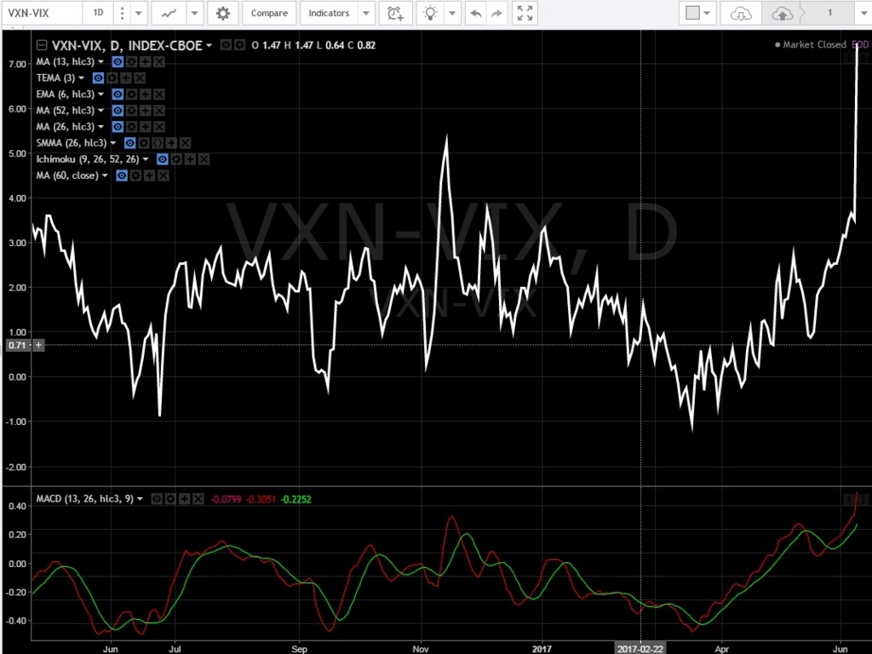
Task: Toggle SMMA (26, hlc3) visibility eye
Action: click(130, 143)
